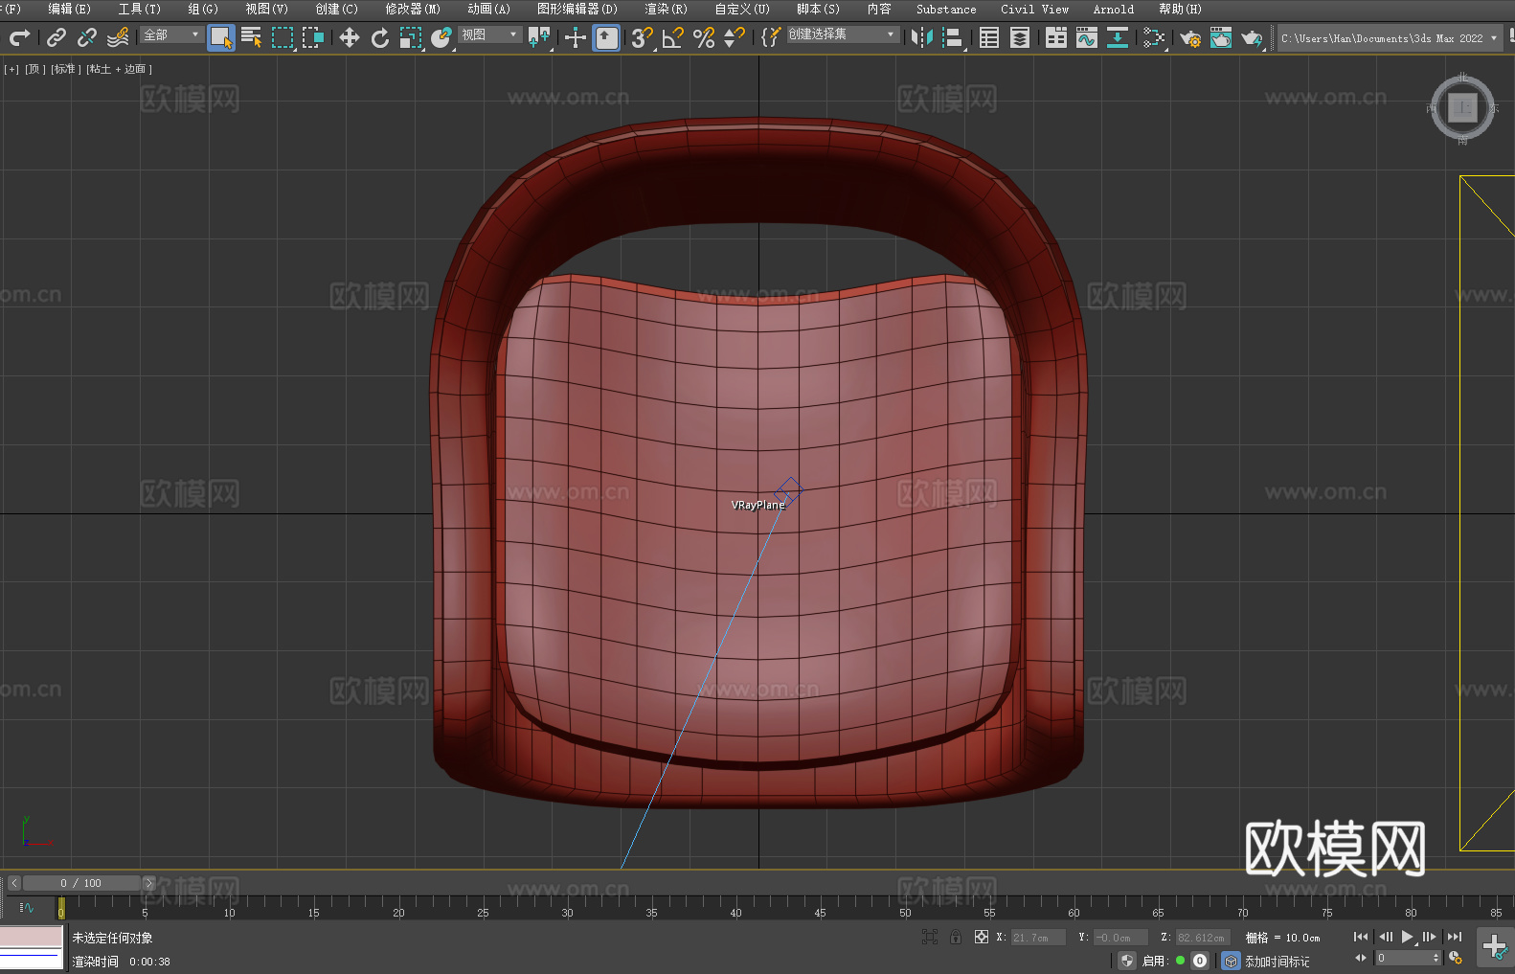Toggle the Percent Snap button
Screen dimensions: 1515x974
[x=704, y=37]
